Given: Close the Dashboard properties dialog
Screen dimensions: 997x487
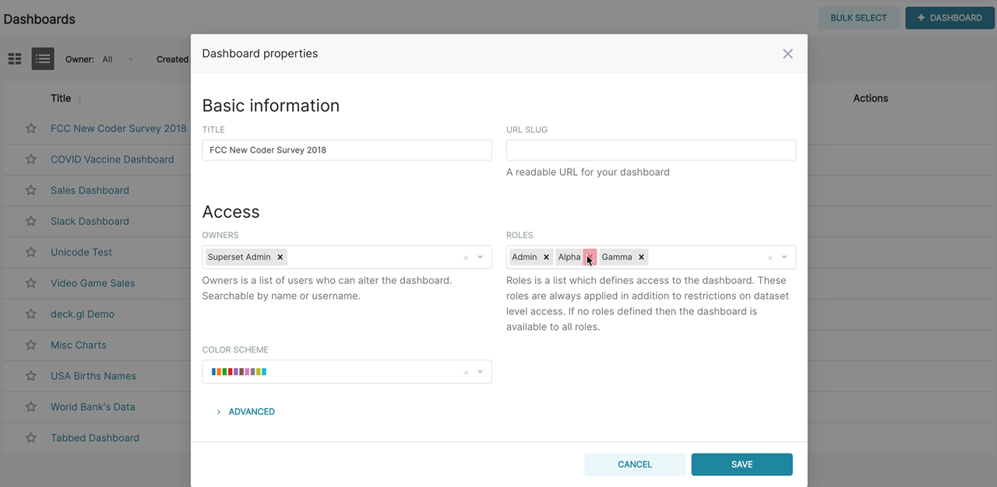Looking at the screenshot, I should 787,54.
